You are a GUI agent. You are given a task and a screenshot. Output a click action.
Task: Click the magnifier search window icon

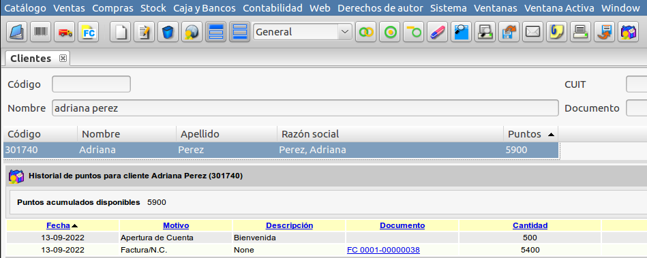tap(462, 32)
